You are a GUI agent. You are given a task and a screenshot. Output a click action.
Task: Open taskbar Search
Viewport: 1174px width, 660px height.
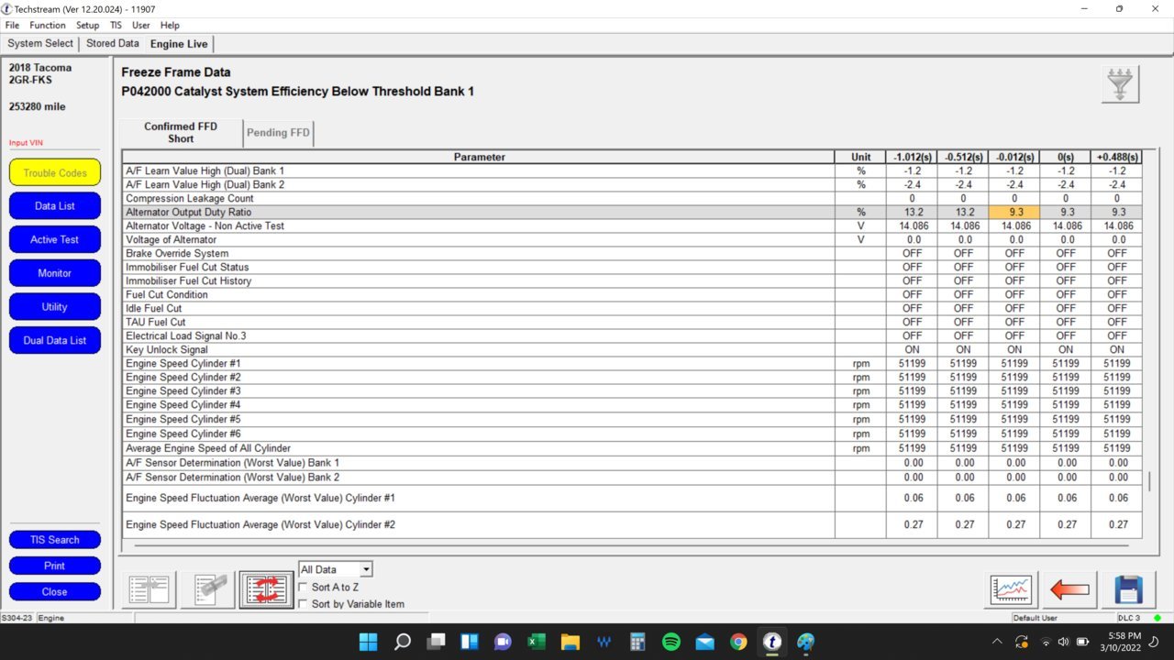(402, 642)
